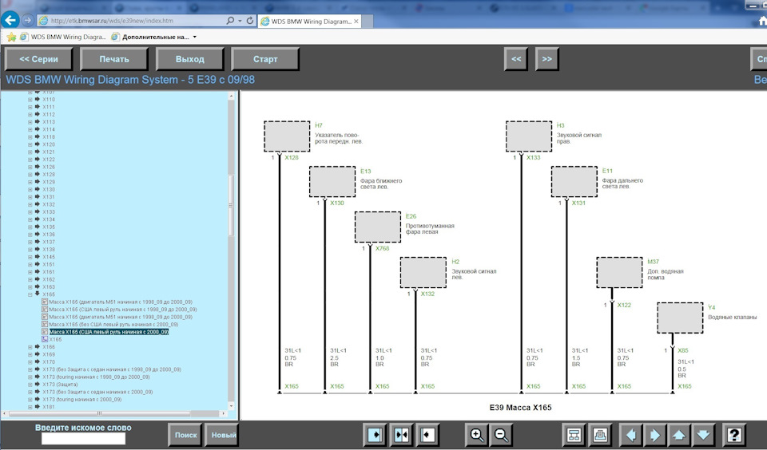
Task: Click the Поиск search button
Action: 185,435
